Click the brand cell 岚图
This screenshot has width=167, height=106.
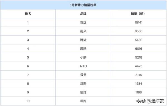pyautogui.click(x=83, y=84)
